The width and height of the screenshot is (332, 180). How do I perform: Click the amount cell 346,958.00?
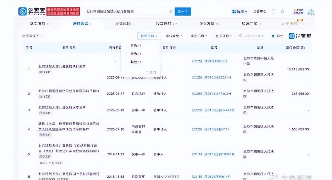tap(300, 94)
